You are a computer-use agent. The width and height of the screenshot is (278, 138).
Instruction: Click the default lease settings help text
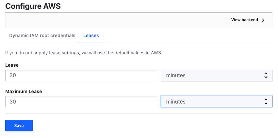84,52
